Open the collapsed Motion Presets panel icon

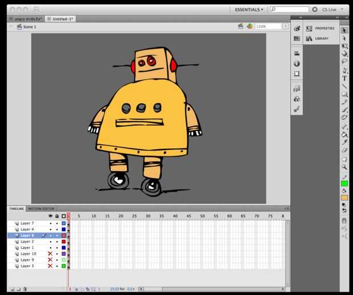[x=297, y=109]
